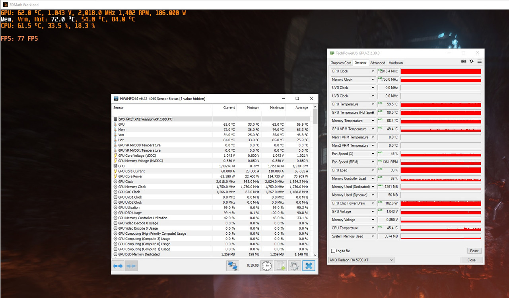
Task: Select GPU VR MVDD0 Temperature row
Action: pos(212,145)
